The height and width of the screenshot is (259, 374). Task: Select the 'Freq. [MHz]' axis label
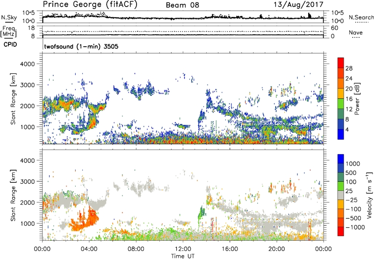click(8, 31)
